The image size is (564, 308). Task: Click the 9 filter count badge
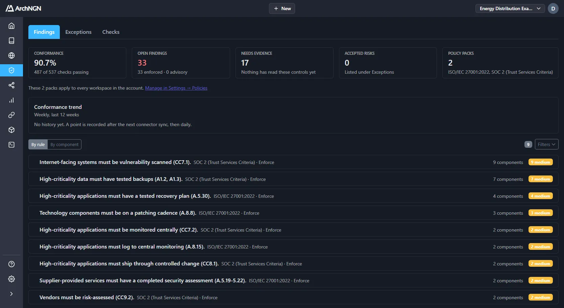pyautogui.click(x=528, y=144)
